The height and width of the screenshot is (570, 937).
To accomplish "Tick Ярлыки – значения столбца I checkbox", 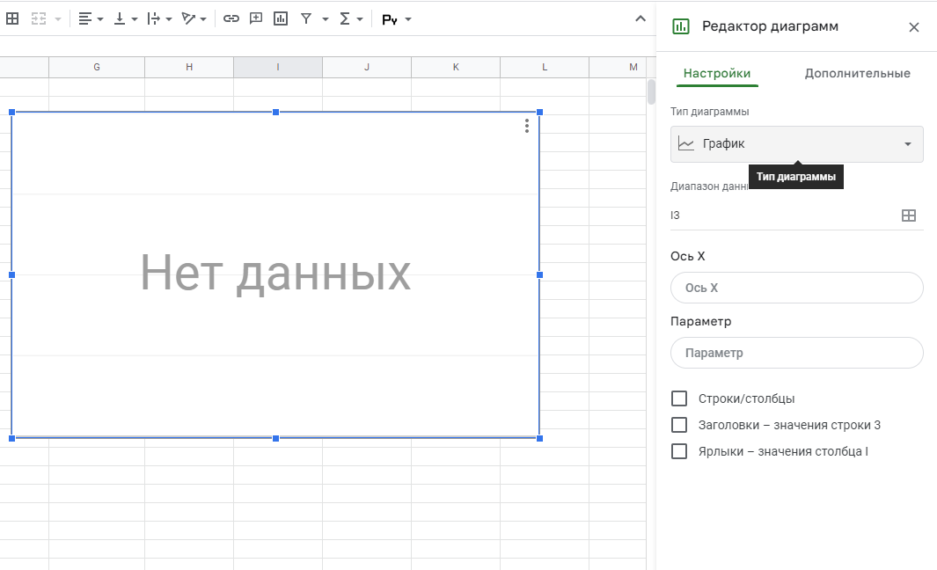I will pos(679,451).
